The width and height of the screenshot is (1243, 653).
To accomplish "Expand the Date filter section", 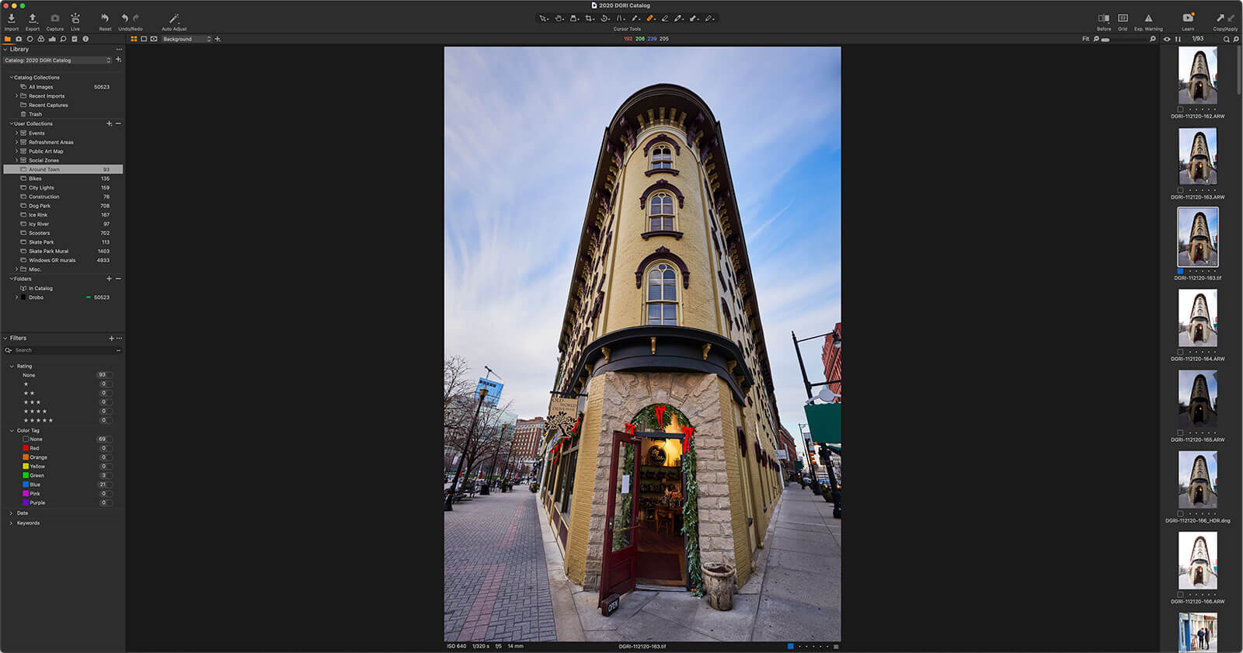I will 11,513.
